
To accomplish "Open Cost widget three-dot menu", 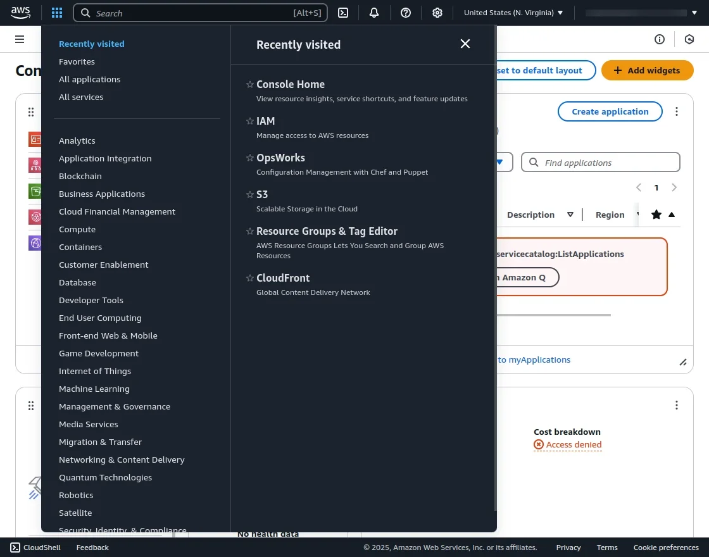I will point(677,405).
